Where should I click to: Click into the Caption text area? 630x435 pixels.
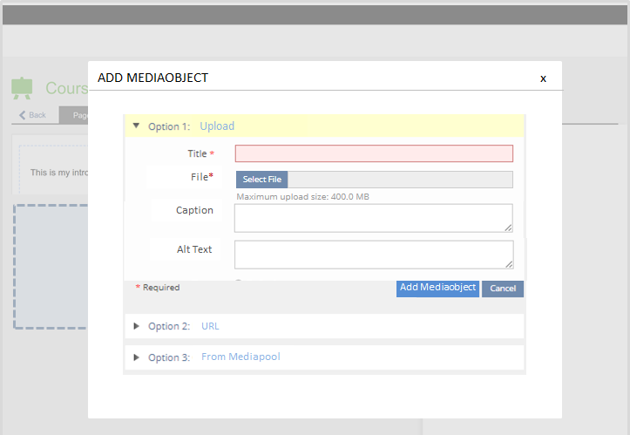(x=373, y=218)
